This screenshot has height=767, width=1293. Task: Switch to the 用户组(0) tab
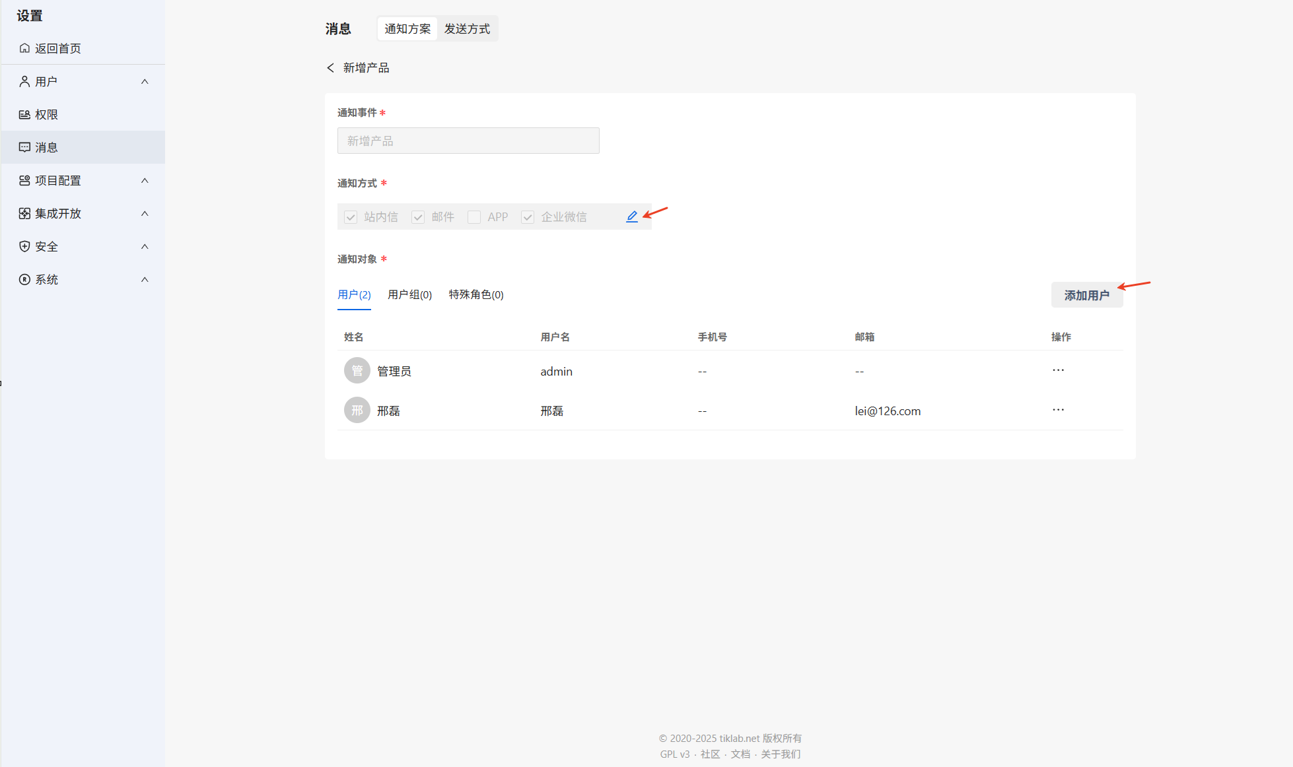coord(409,295)
